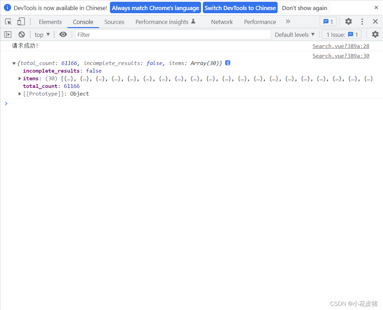
Task: Go to the Network tab
Action: [222, 22]
